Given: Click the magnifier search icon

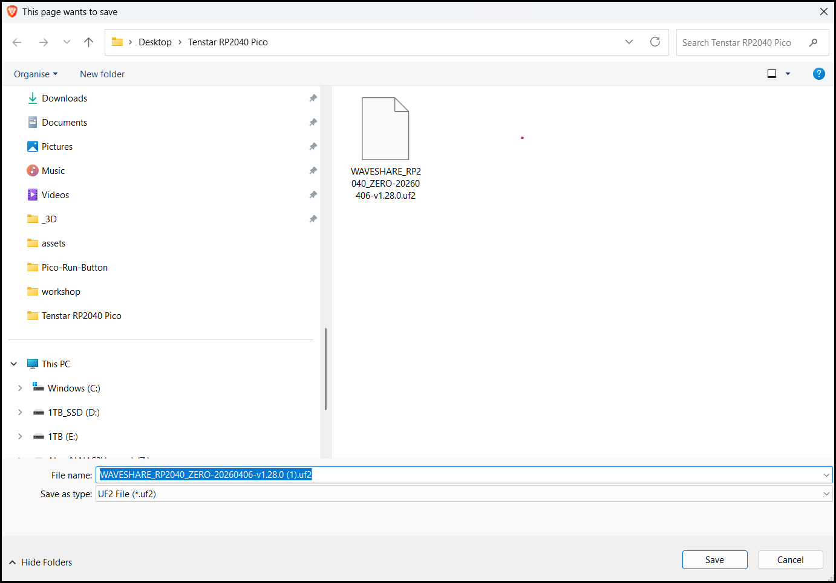Looking at the screenshot, I should pyautogui.click(x=814, y=42).
